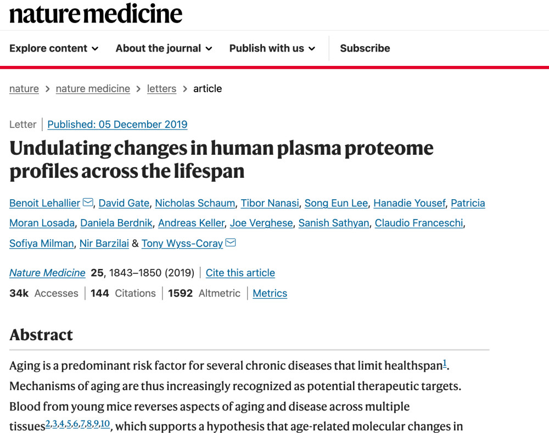Expand the Explore content dropdown
This screenshot has height=433, width=549.
54,48
